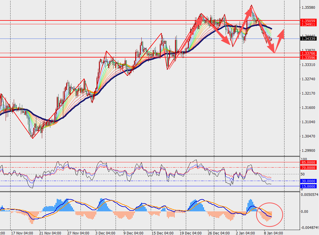The image size is (319, 235).
Task: Select the red 1.34911 price level label
Action: tap(309, 25)
